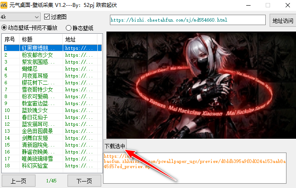Click the URL address input field
The width and height of the screenshot is (296, 188).
coord(188,20)
